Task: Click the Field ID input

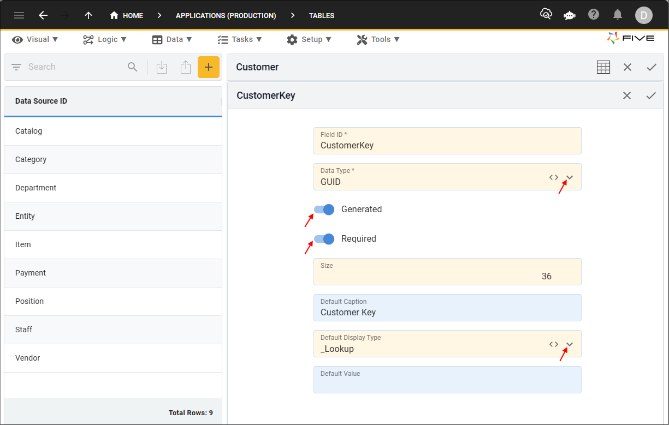Action: [447, 141]
